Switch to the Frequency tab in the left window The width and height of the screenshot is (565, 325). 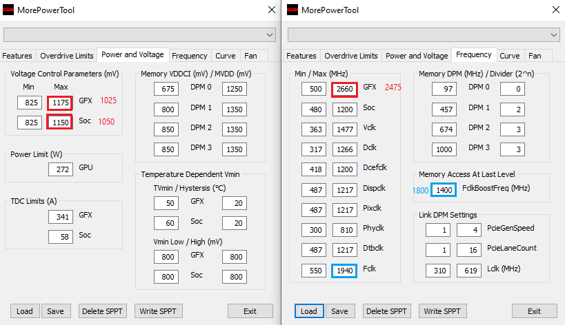(x=190, y=56)
